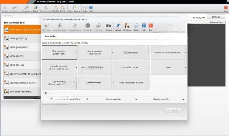Viewport: 229px width, 136px height.
Task: Choose Road construction machine type
Action: [131, 83]
